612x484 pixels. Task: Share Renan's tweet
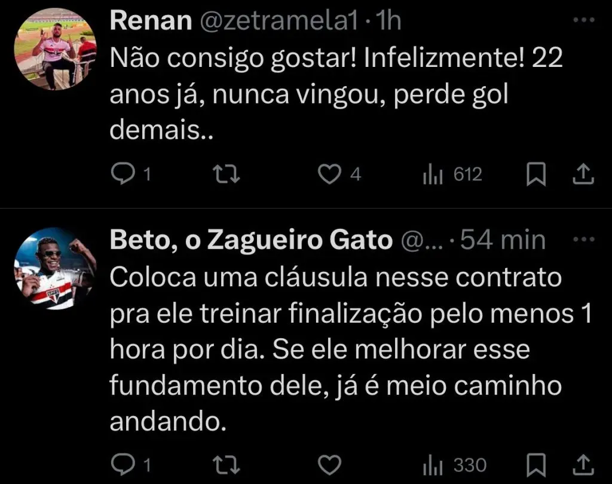583,174
